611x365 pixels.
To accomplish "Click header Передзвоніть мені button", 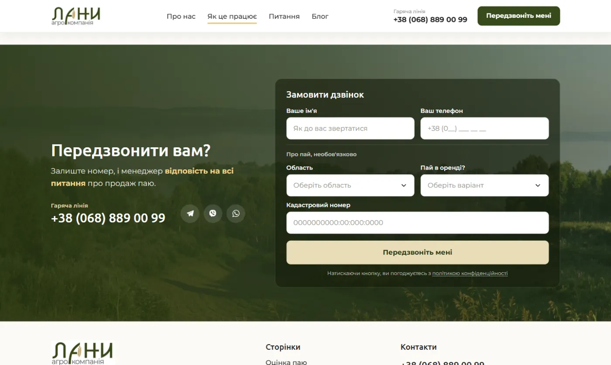I will [518, 16].
